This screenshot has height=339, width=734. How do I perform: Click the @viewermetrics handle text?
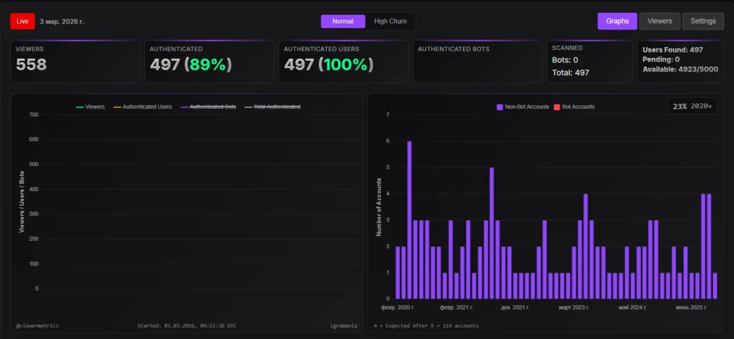37,325
